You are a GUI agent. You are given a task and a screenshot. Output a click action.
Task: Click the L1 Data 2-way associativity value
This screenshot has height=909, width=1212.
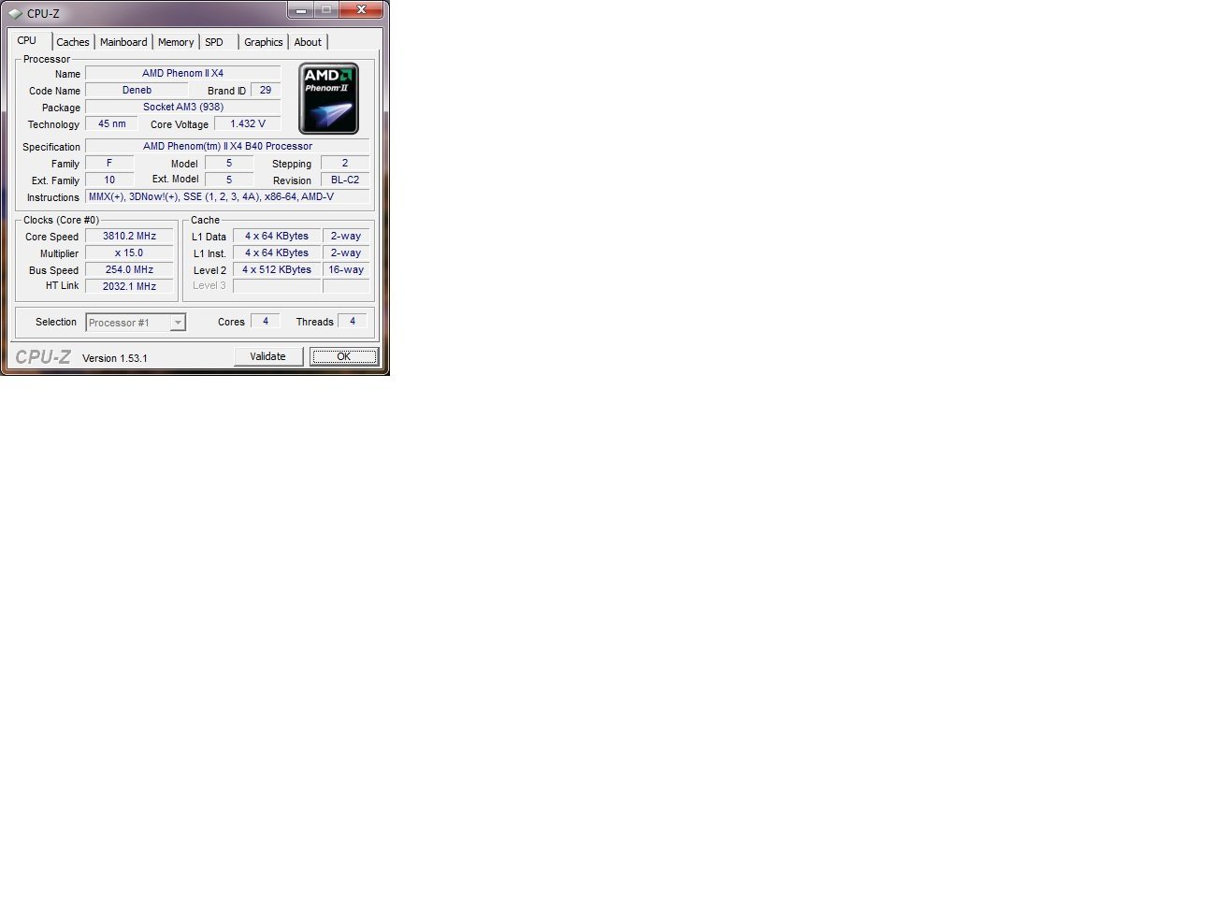[x=346, y=237]
